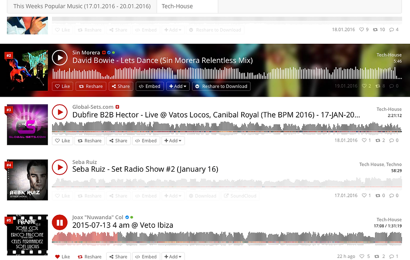Seek within the Veto Ibiza waveform
Viewport: 410px width, 260px height.
227,238
